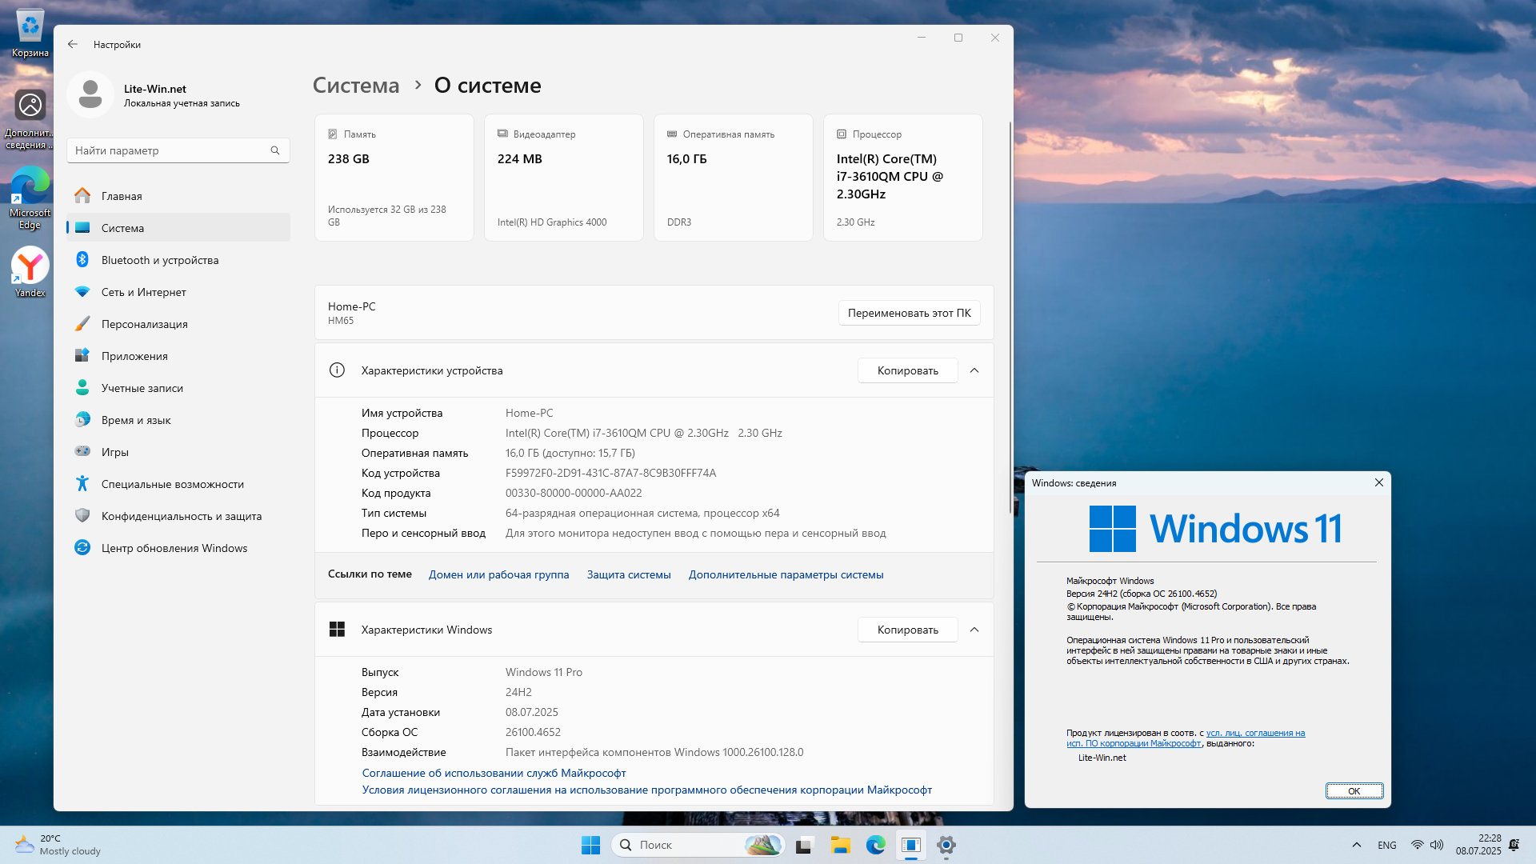Show hidden tray icons chevron
This screenshot has width=1536, height=864.
click(x=1357, y=845)
